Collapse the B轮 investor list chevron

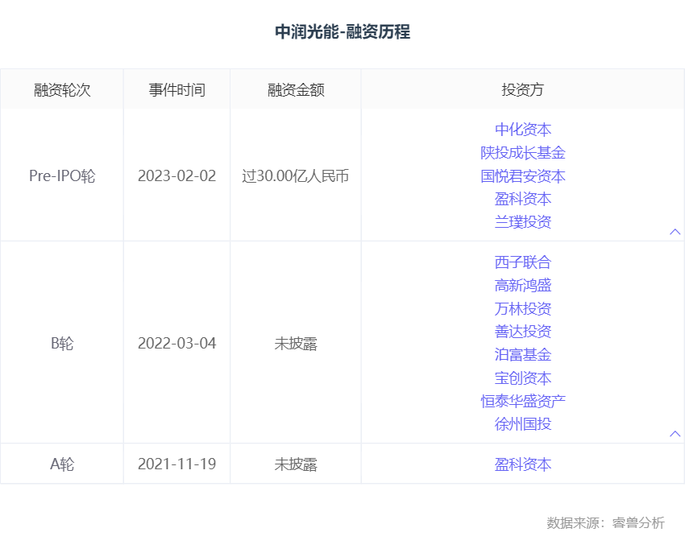(675, 434)
